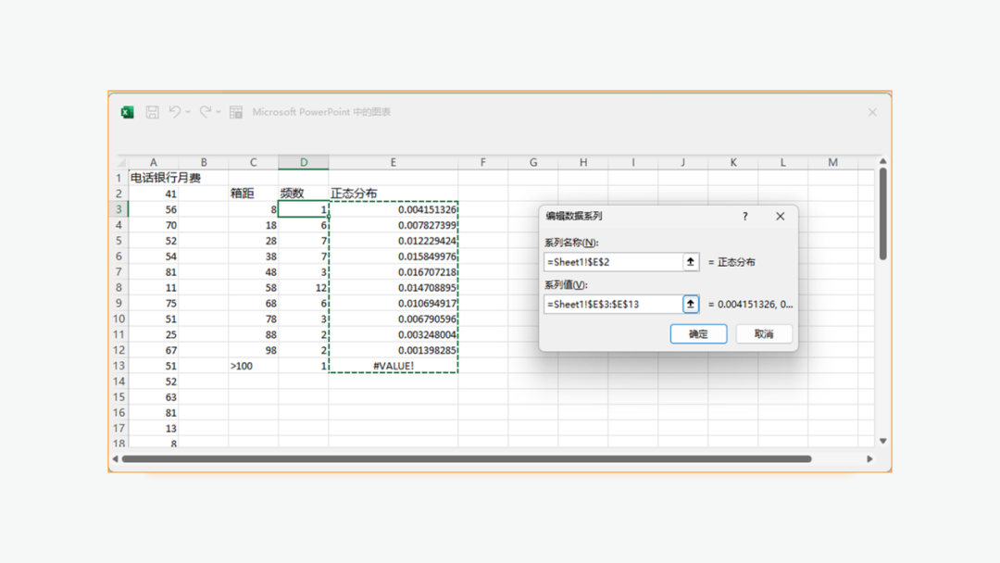Screen dimensions: 1000x563
Task: Cancel with the 取消 button
Action: (764, 334)
